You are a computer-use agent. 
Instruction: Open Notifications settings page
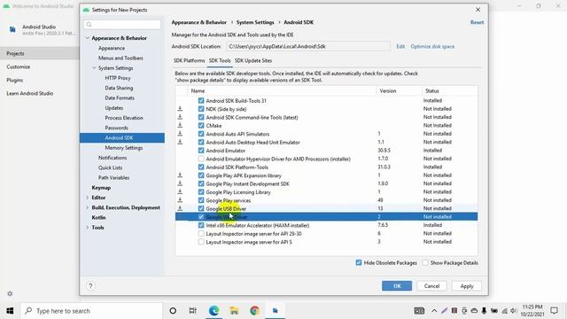(113, 158)
